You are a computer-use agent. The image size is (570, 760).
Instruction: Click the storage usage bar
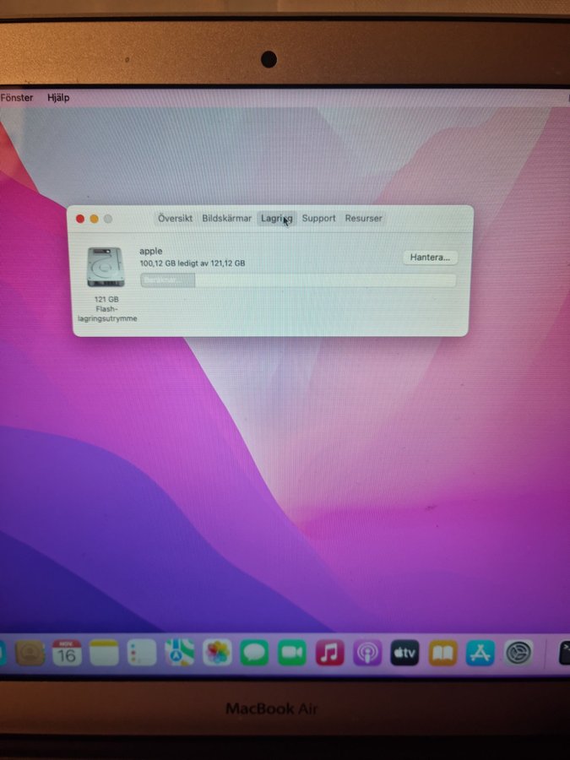pos(298,280)
